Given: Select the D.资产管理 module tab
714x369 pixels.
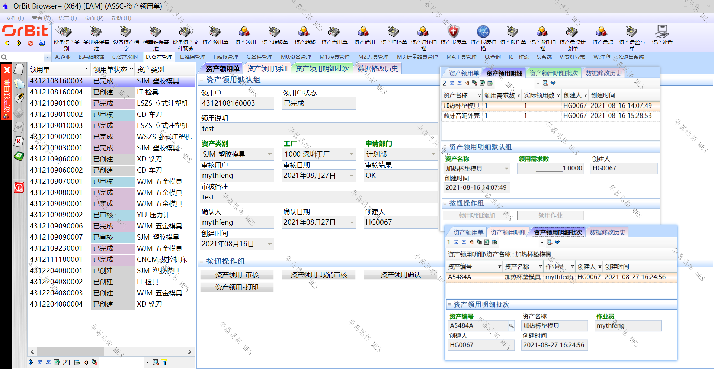Looking at the screenshot, I should tap(159, 57).
